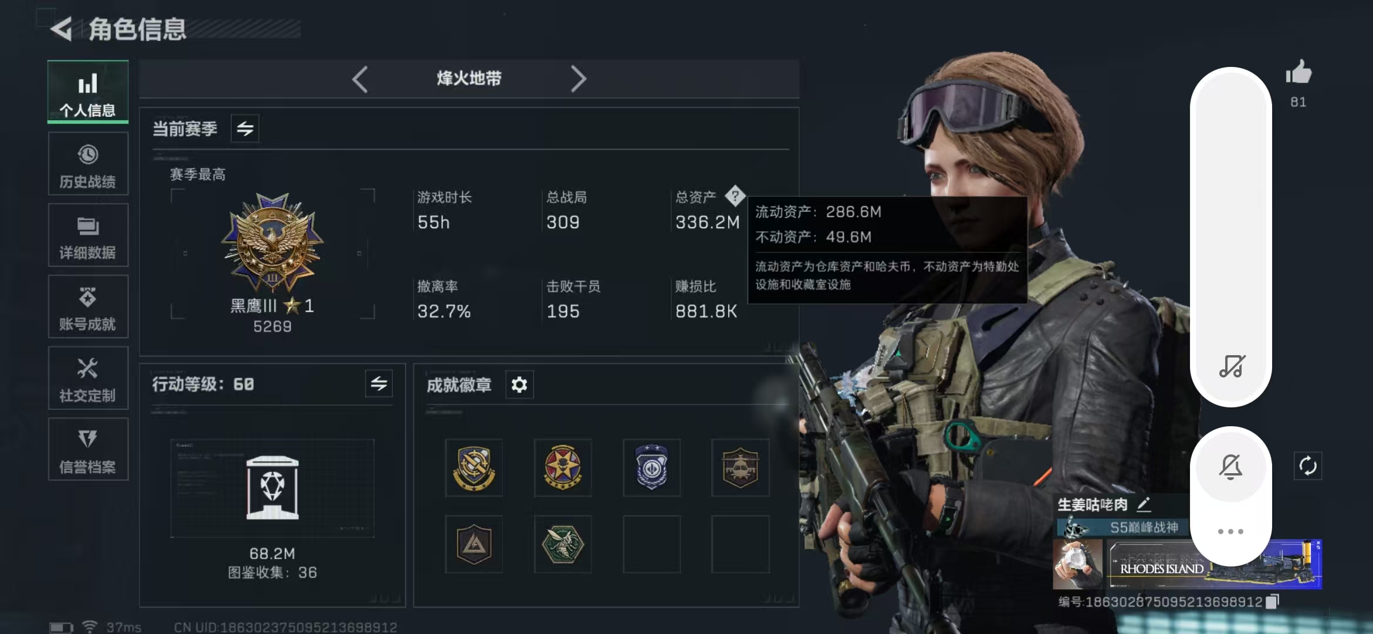1373x634 pixels.
Task: Give a thumbs-up like to this profile
Action: pos(1298,73)
